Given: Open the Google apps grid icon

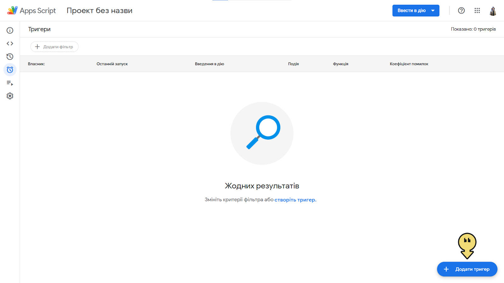Looking at the screenshot, I should coord(477,10).
